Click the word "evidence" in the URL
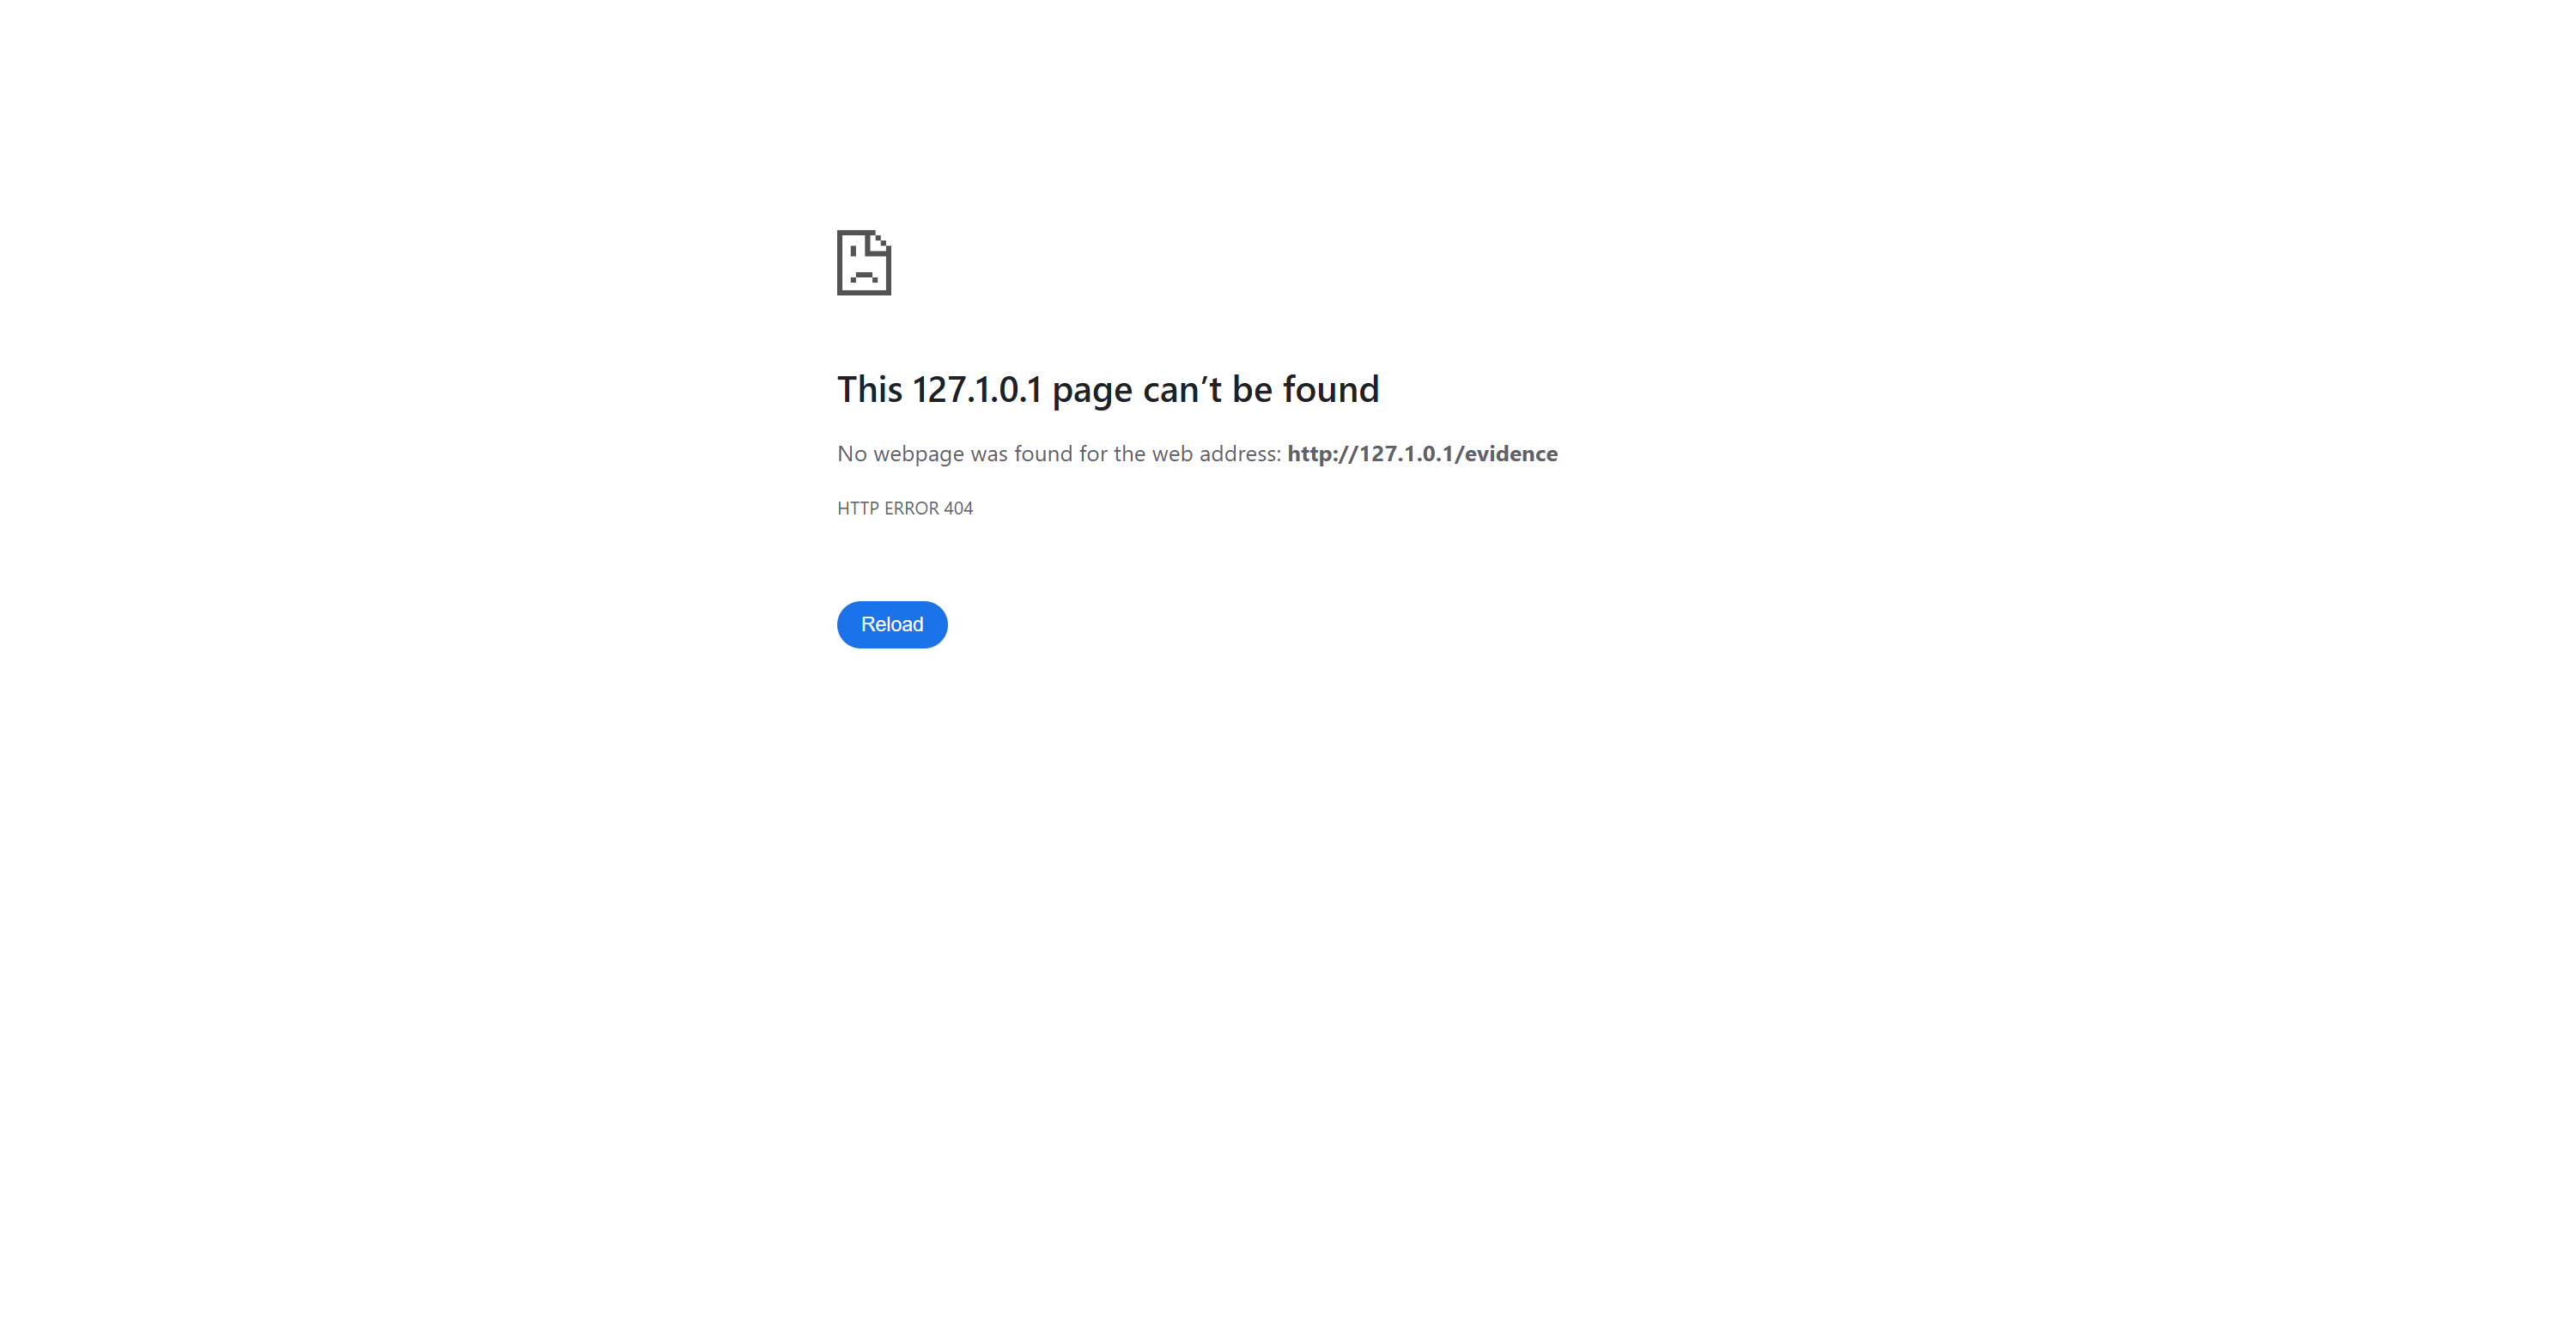 pos(1511,454)
